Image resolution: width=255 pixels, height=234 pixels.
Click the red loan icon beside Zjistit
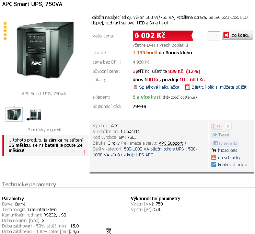click(187, 87)
